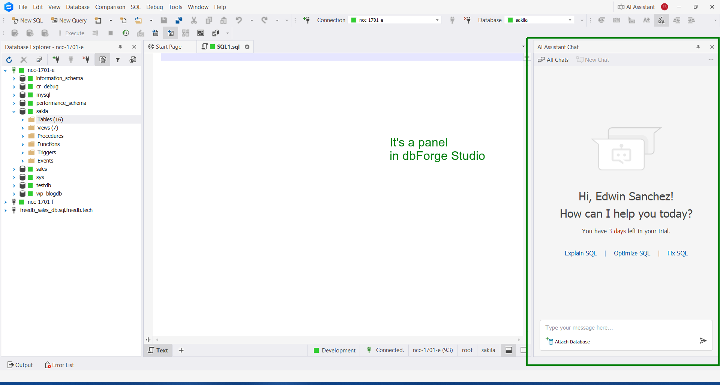Screen dimensions: 720x385
Task: Click the chat message input field
Action: pos(619,328)
